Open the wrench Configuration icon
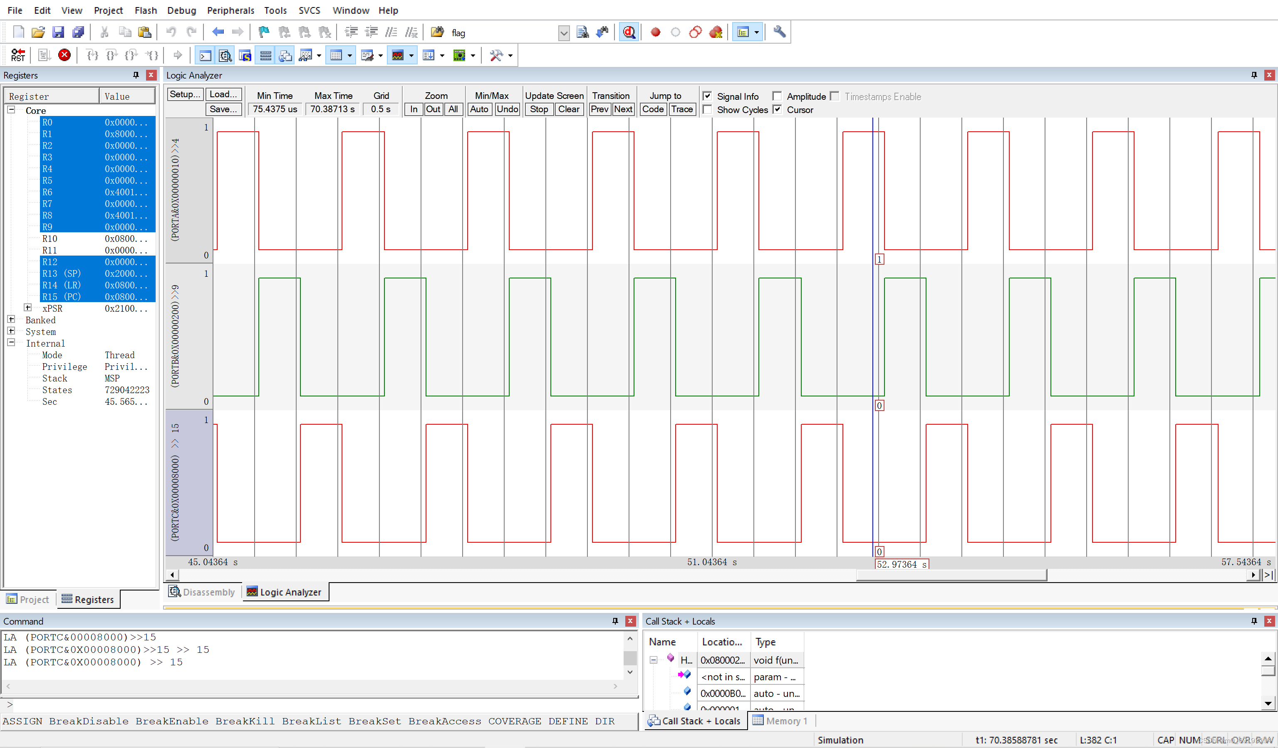Image resolution: width=1278 pixels, height=748 pixels. click(780, 32)
